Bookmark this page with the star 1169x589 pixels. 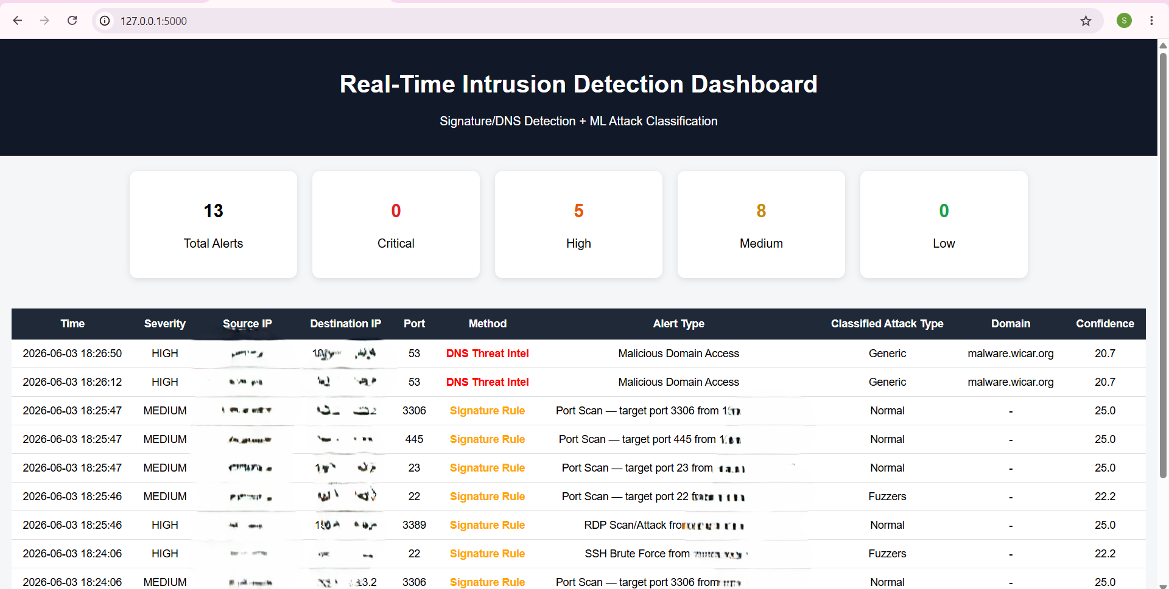(x=1086, y=21)
